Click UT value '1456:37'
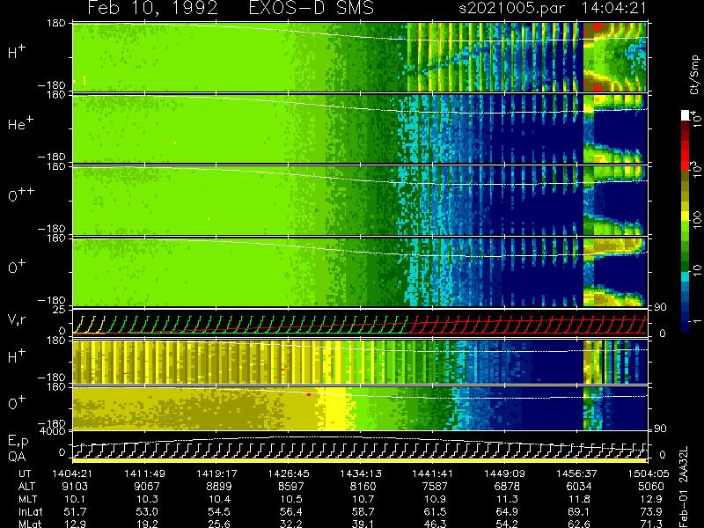The image size is (704, 528). point(576,473)
